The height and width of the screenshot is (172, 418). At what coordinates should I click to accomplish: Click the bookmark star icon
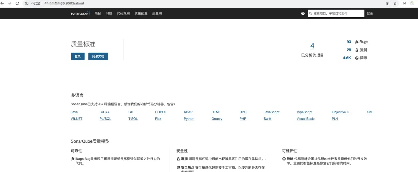(x=395, y=3)
